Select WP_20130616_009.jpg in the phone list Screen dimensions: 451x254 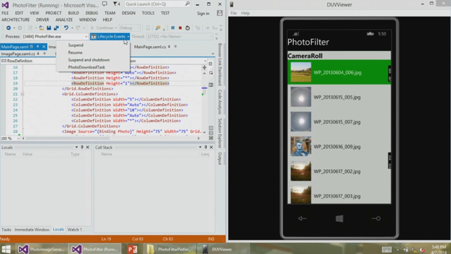[x=339, y=146]
